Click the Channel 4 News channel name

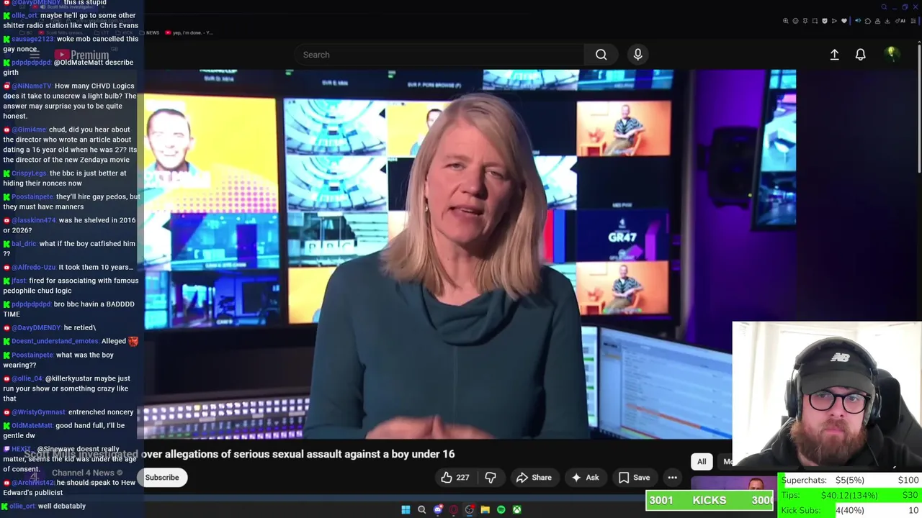point(83,473)
